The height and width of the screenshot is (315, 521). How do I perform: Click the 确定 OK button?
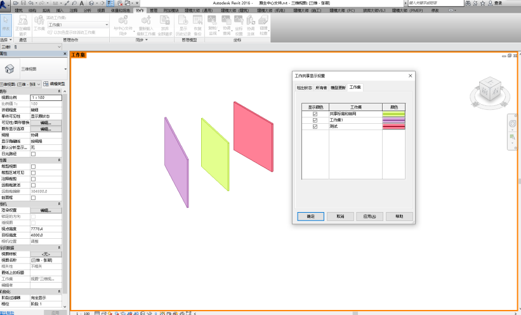(311, 217)
